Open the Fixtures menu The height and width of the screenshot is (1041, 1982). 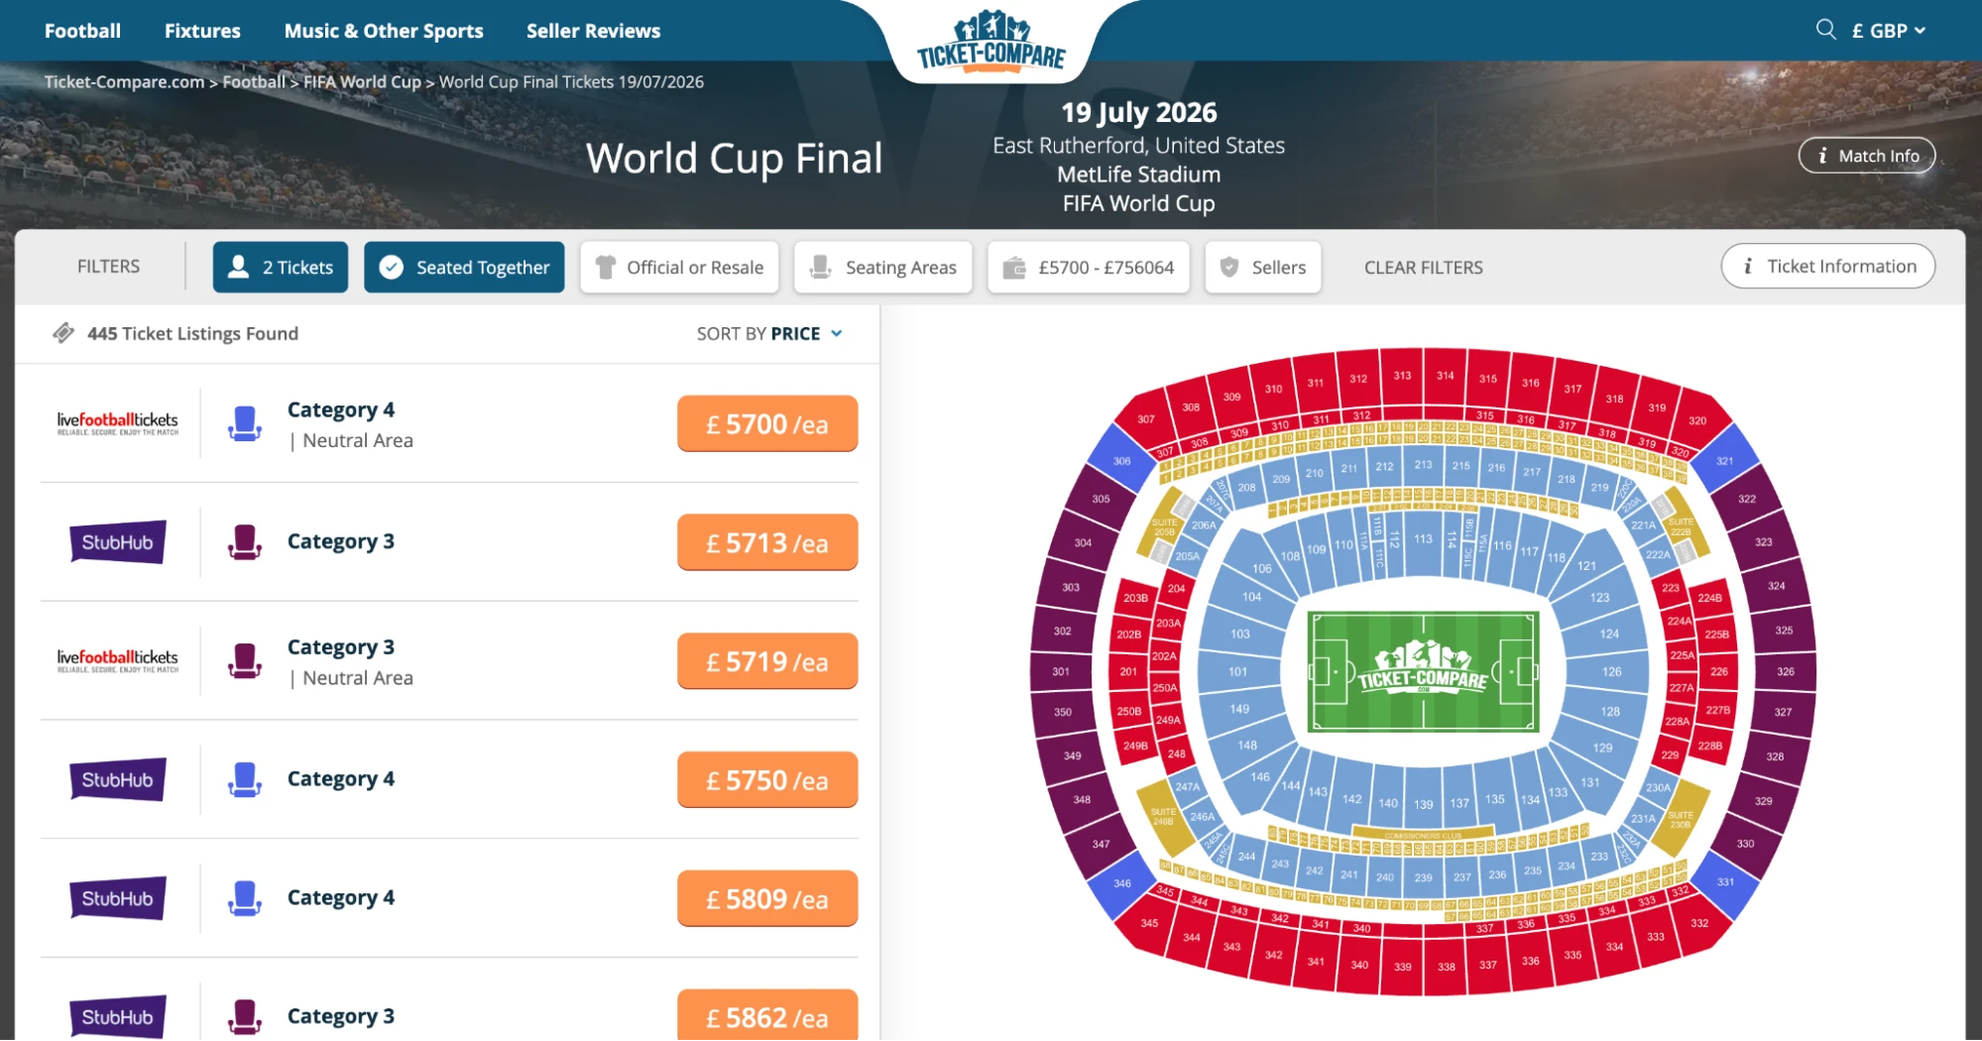tap(201, 31)
